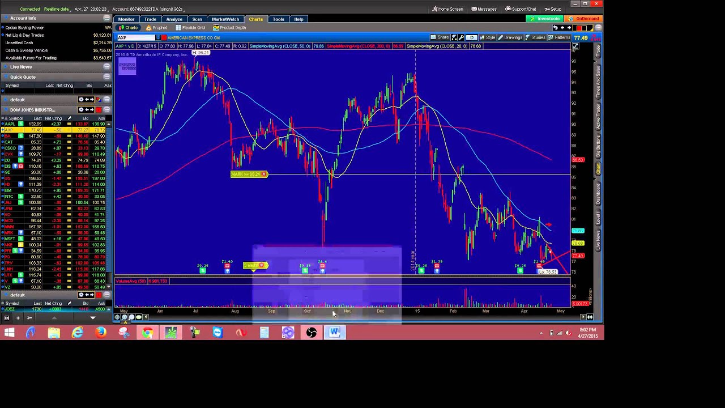Open the Help tab

(298, 19)
